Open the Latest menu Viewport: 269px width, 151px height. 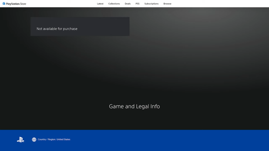click(x=100, y=4)
